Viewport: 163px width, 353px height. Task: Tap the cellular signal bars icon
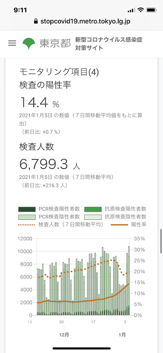(x=131, y=10)
